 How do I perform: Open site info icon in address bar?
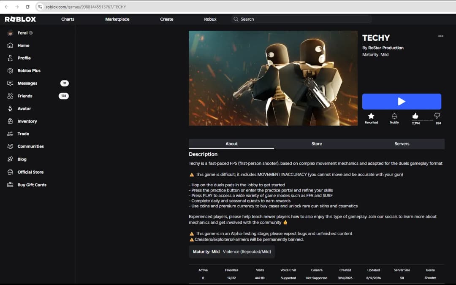(40, 7)
